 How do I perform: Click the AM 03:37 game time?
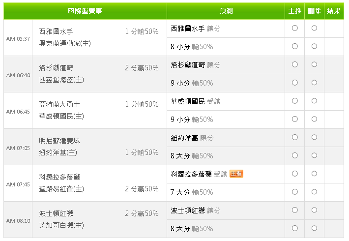click(x=18, y=39)
